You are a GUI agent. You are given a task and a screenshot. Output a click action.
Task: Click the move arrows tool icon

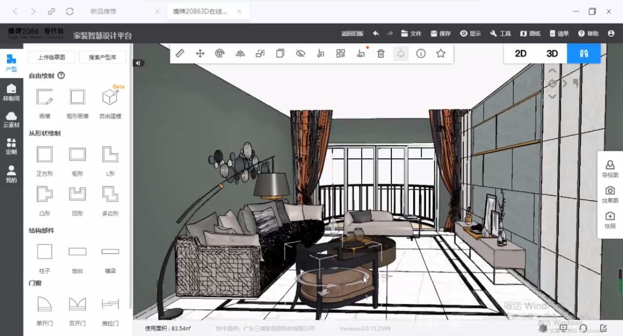point(200,54)
